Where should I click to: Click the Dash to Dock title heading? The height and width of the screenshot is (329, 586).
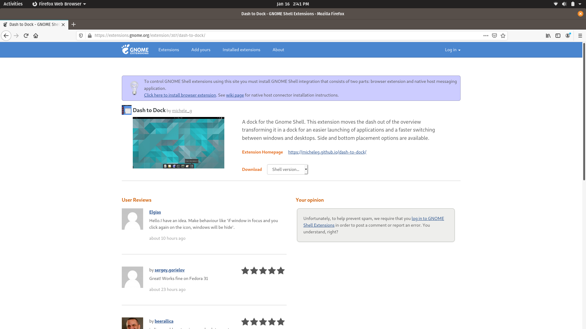149,110
